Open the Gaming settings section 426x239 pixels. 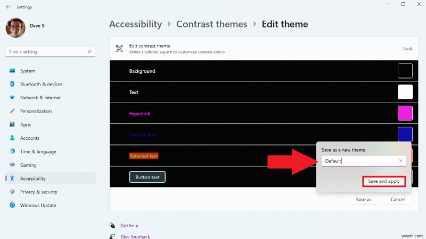28,165
